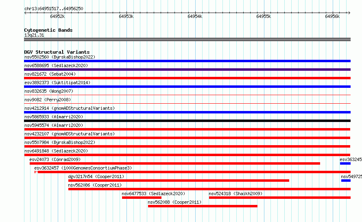Open nsv5945574 (Almarri2020) label
The image size is (362, 222).
[x=54, y=125]
